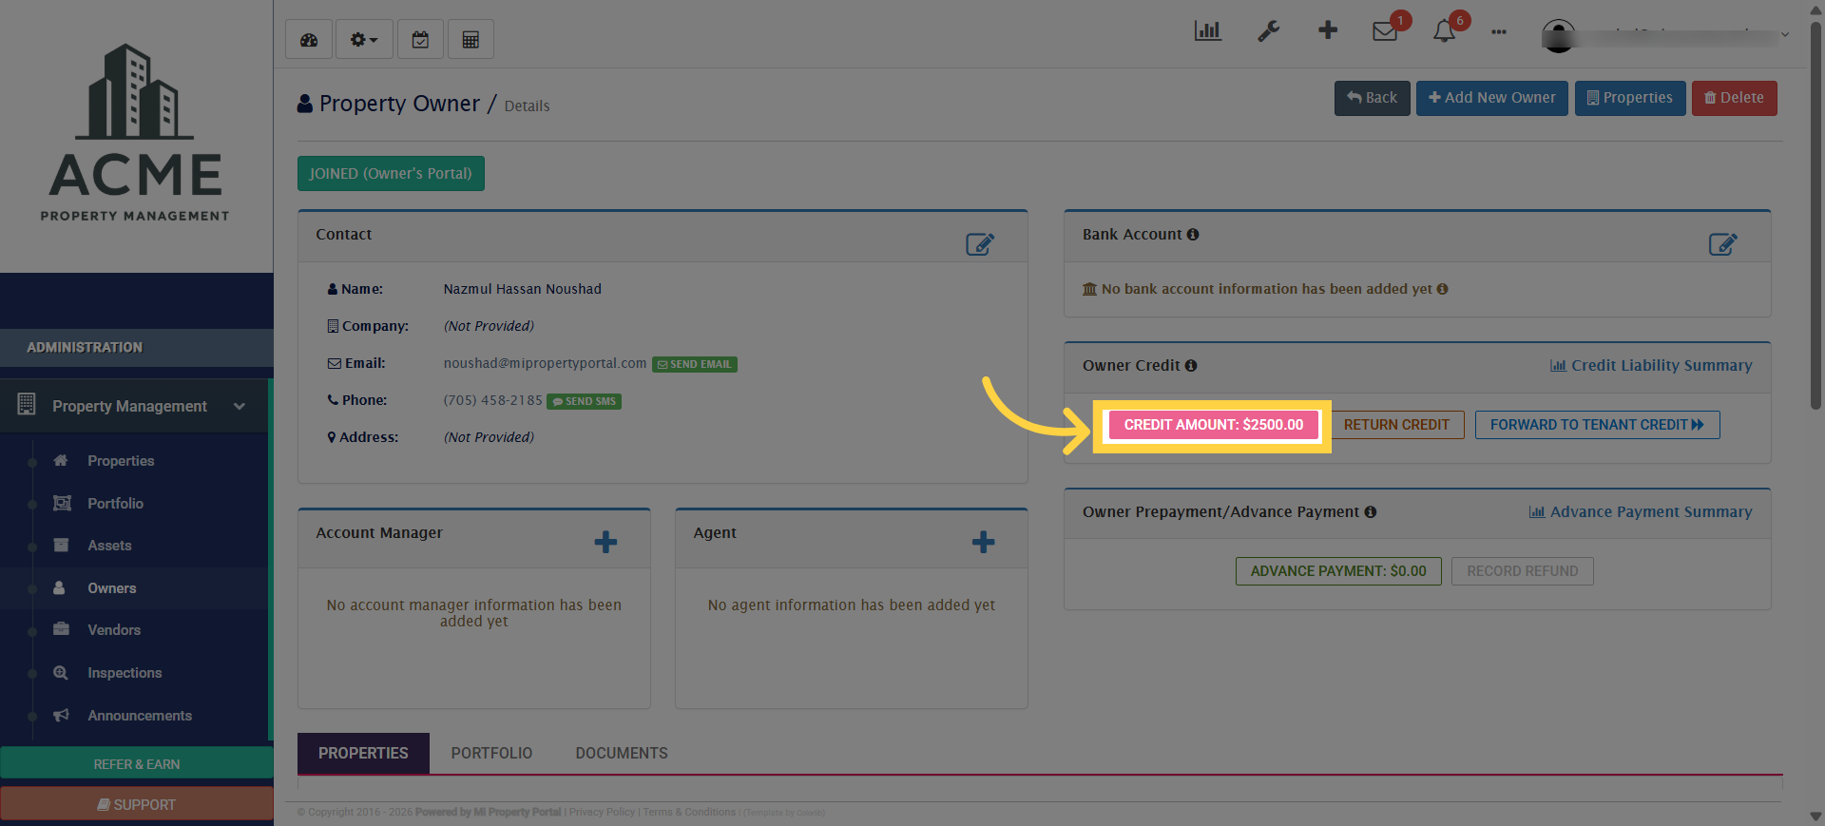
Task: Click JOINED (Owner's Portal) badge
Action: (x=391, y=174)
